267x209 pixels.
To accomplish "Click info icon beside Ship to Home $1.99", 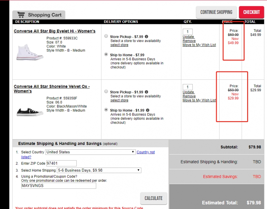I will [x=148, y=110].
